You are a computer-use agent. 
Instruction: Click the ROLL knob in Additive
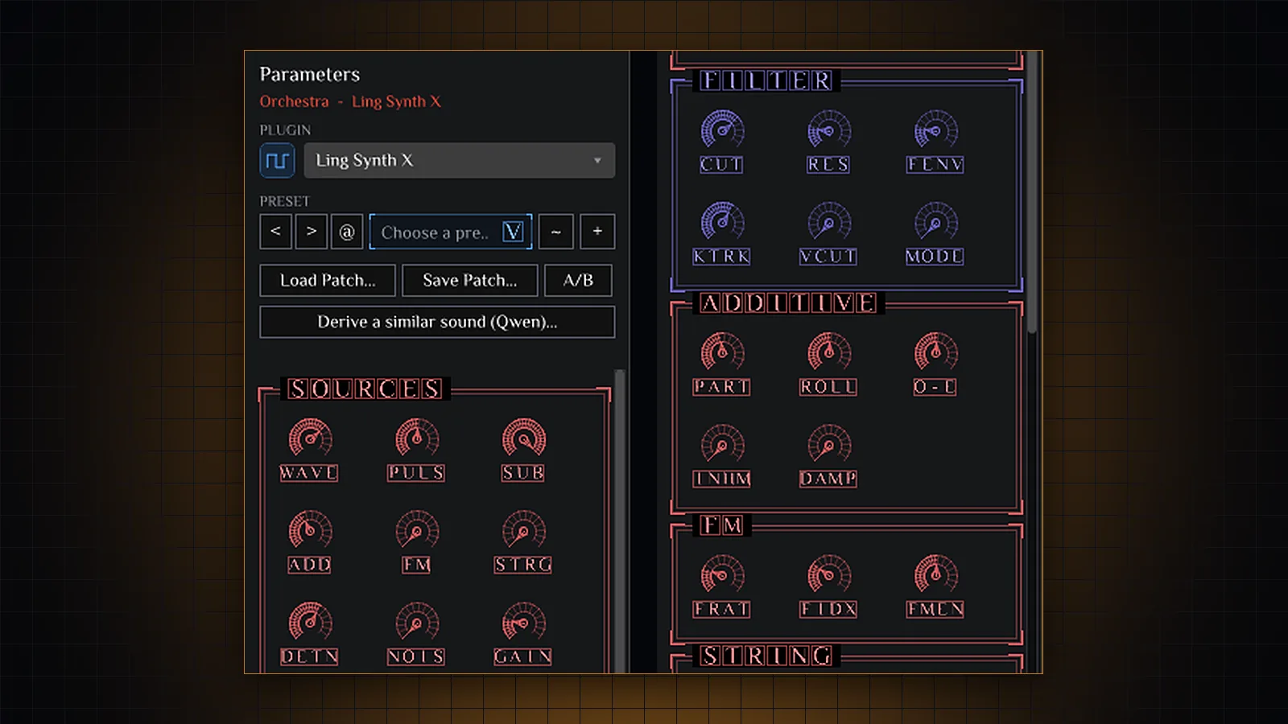[829, 352]
